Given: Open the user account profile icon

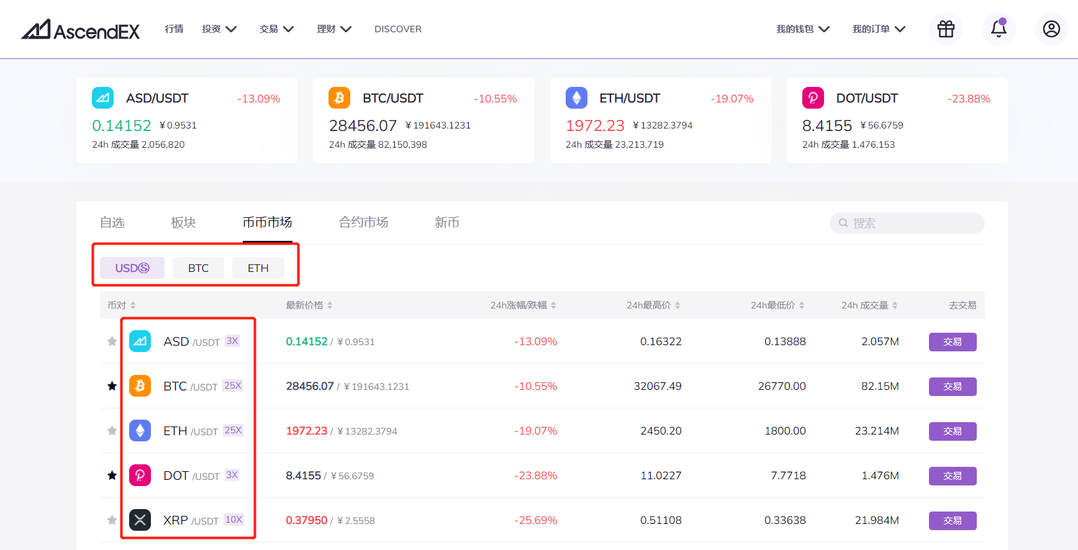Looking at the screenshot, I should tap(1051, 29).
